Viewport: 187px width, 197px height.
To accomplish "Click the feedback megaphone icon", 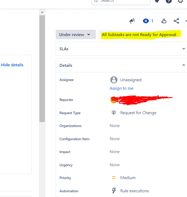I will pos(132,21).
